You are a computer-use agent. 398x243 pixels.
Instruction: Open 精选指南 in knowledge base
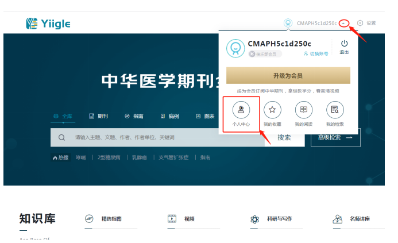coord(111,219)
